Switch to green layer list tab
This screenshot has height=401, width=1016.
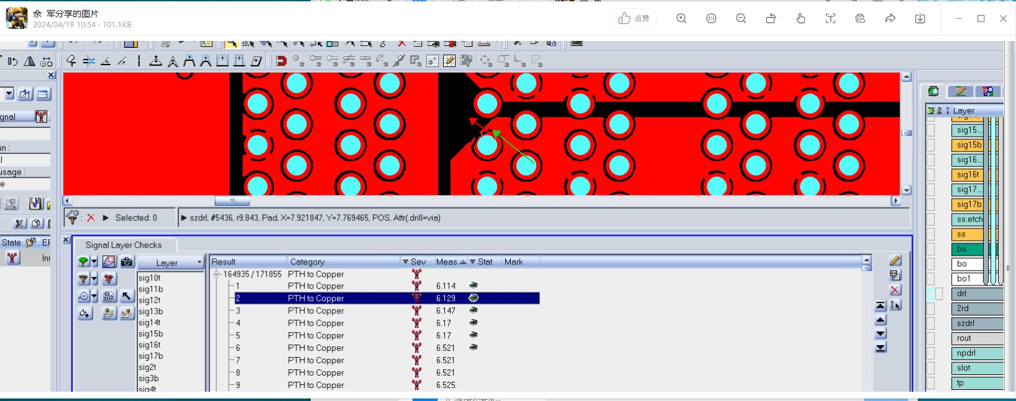[933, 91]
